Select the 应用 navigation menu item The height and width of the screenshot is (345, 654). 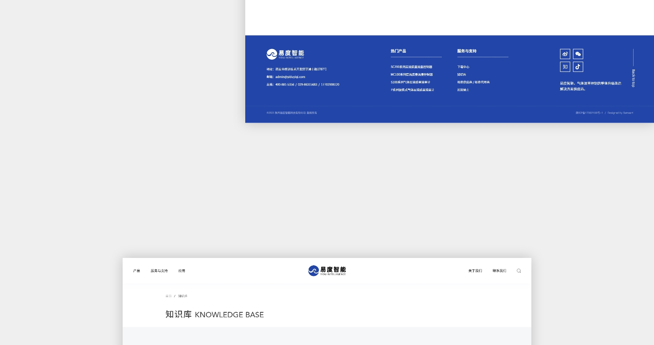click(181, 271)
